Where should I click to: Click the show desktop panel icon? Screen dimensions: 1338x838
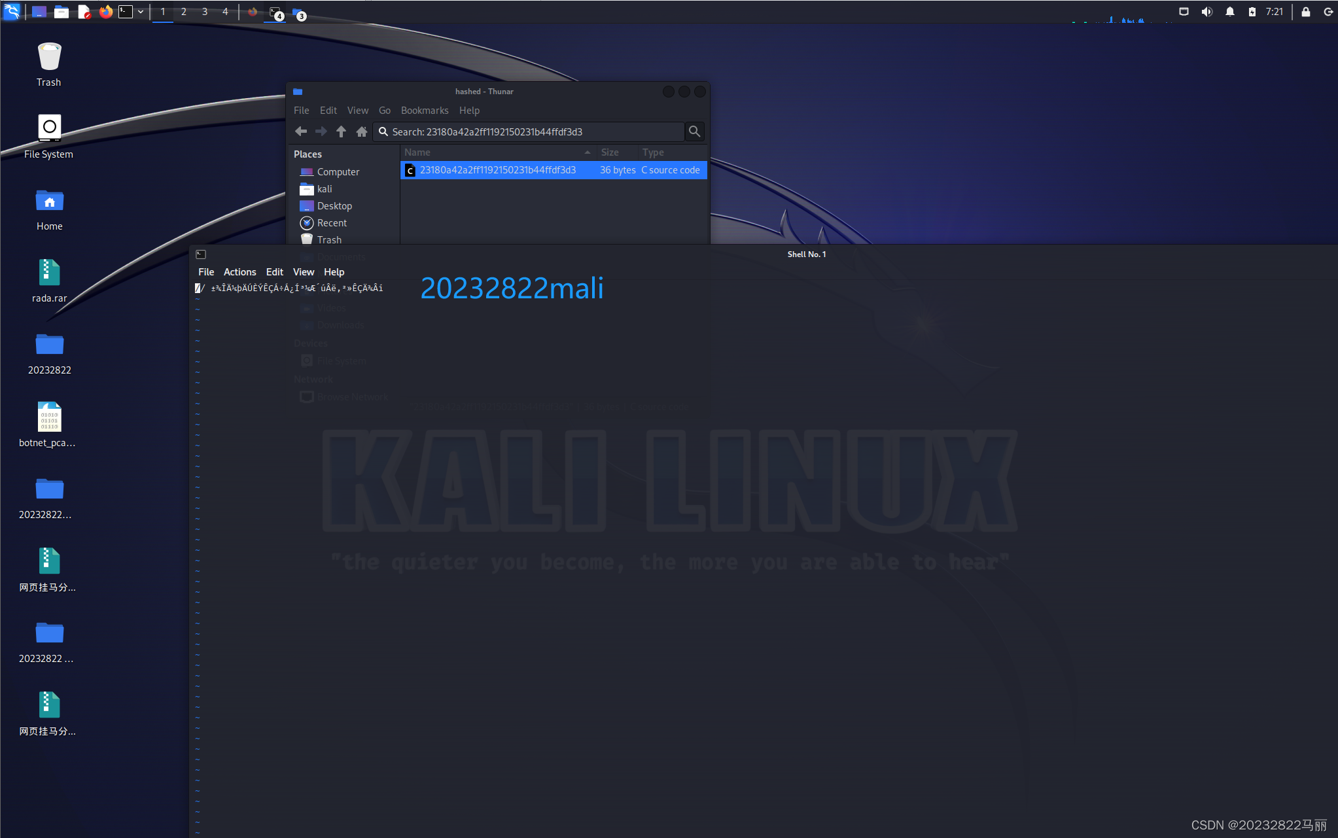point(39,12)
